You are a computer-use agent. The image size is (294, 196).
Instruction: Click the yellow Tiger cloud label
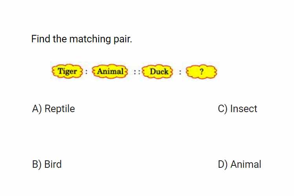point(67,71)
